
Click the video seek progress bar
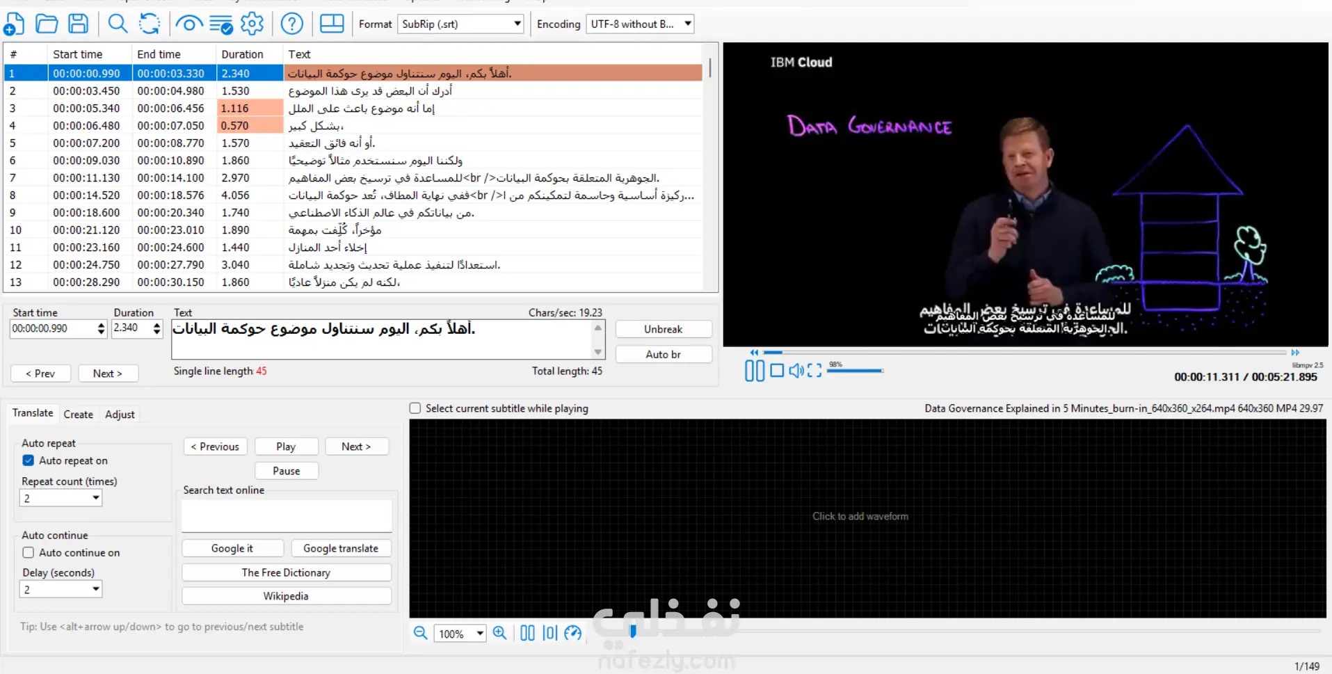[1025, 353]
